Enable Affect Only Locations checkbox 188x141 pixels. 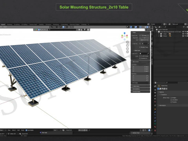point(171,100)
